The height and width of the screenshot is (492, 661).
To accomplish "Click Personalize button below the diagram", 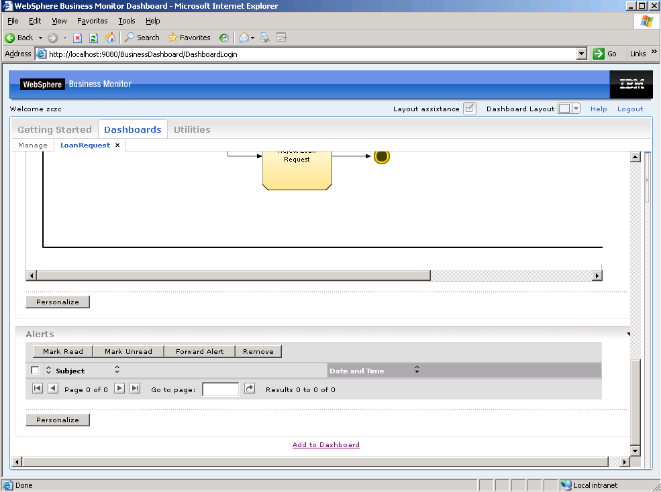I will coord(57,302).
